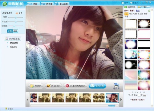Toggle camera view to 镜像 mirror mode
The width and height of the screenshot is (154, 111).
15,31
